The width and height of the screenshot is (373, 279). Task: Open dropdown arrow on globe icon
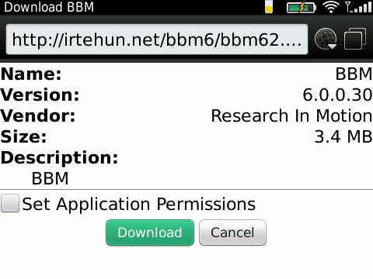pyautogui.click(x=332, y=46)
